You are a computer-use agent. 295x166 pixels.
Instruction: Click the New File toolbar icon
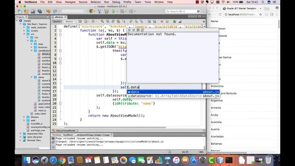(19, 11)
